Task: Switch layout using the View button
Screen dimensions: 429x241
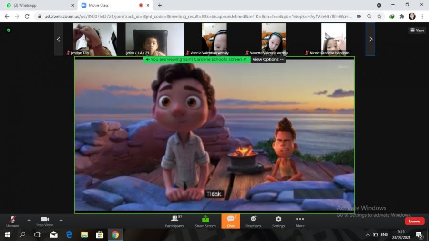Action: pos(417,30)
